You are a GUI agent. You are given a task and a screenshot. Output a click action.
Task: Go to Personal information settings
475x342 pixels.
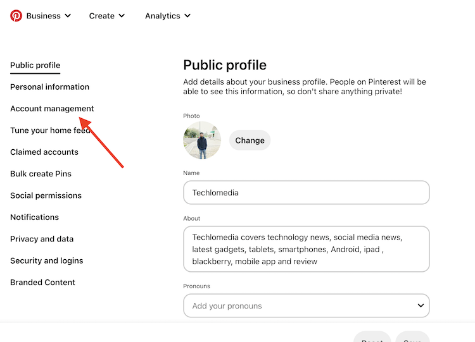(49, 87)
